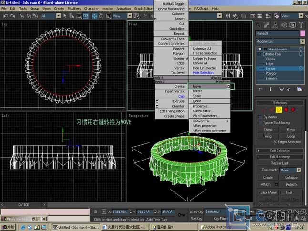Click the Rectangular Selection Region icon

click(79, 16)
